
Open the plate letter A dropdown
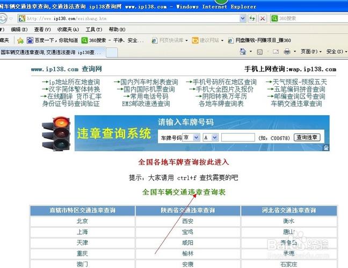click(x=211, y=138)
